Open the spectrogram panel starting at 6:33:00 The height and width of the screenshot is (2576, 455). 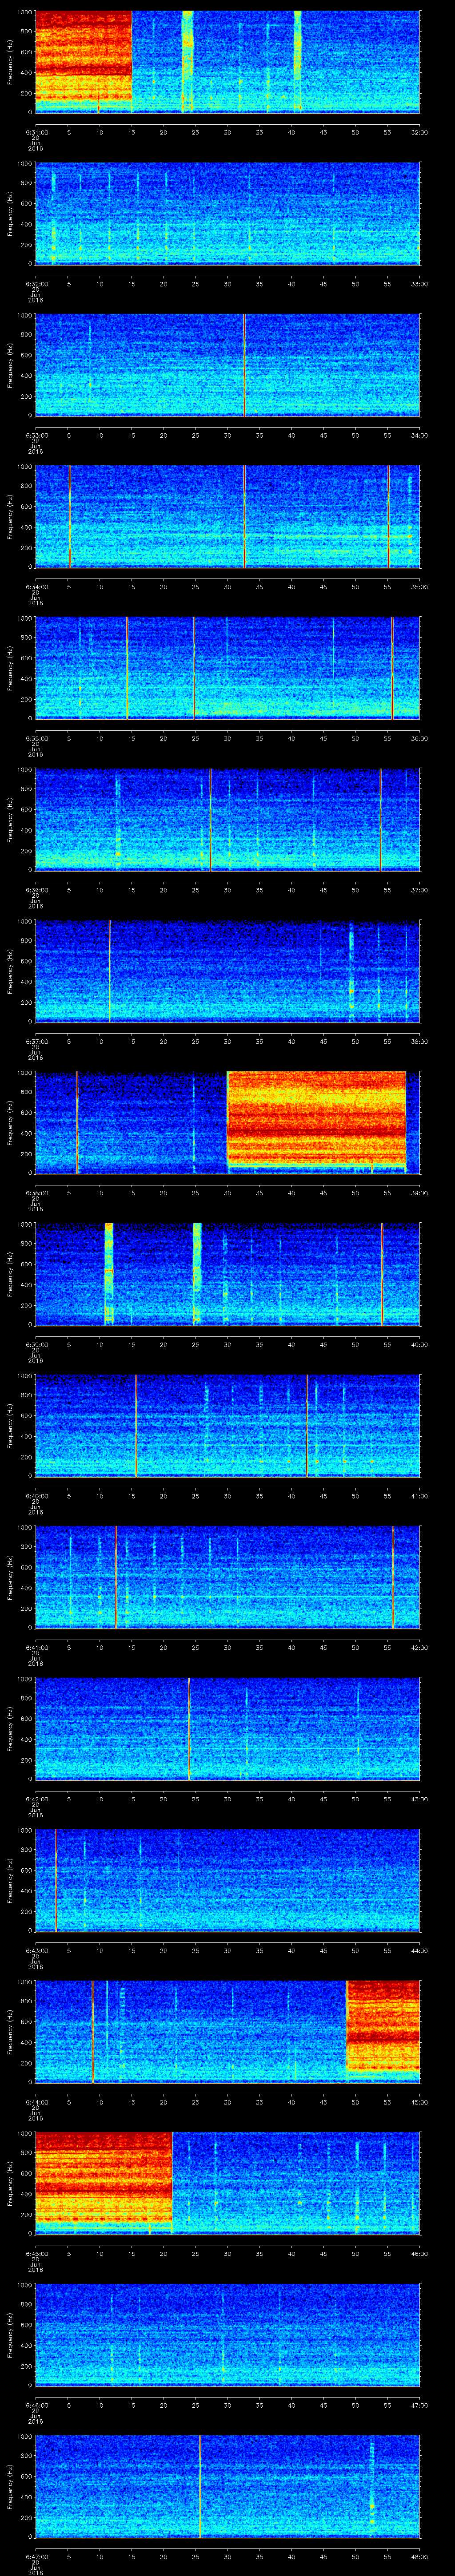click(x=227, y=364)
